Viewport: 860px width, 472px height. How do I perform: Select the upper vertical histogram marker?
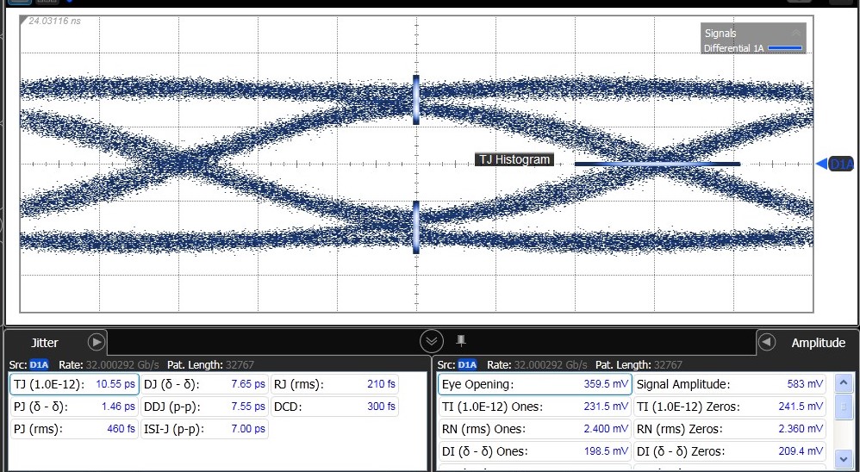[x=416, y=99]
